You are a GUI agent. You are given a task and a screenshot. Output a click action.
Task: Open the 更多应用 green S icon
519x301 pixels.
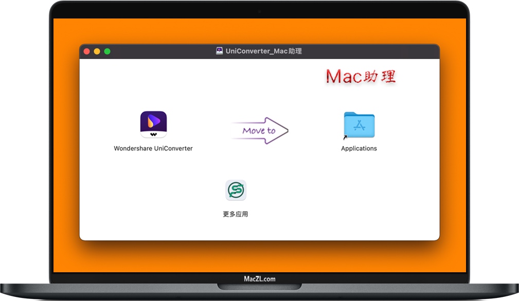236,190
